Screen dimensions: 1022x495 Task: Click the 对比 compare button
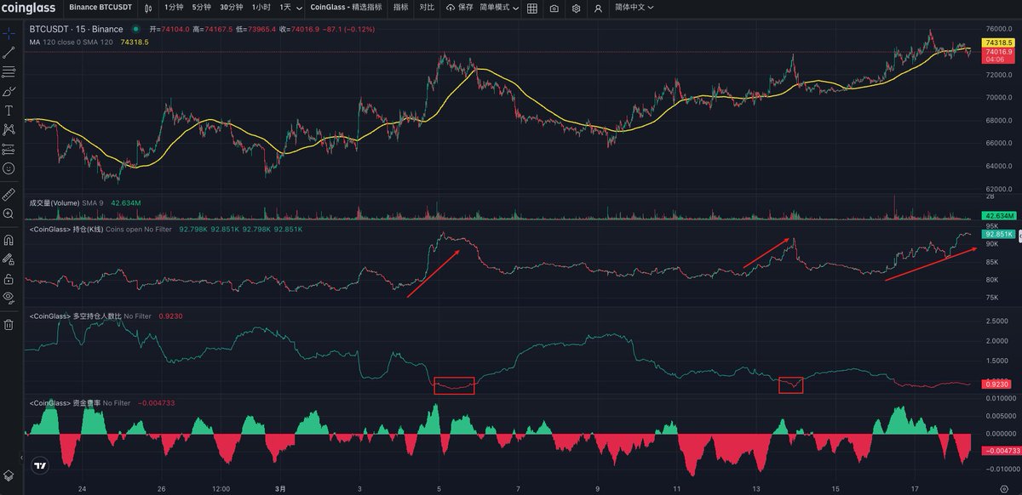tap(427, 8)
